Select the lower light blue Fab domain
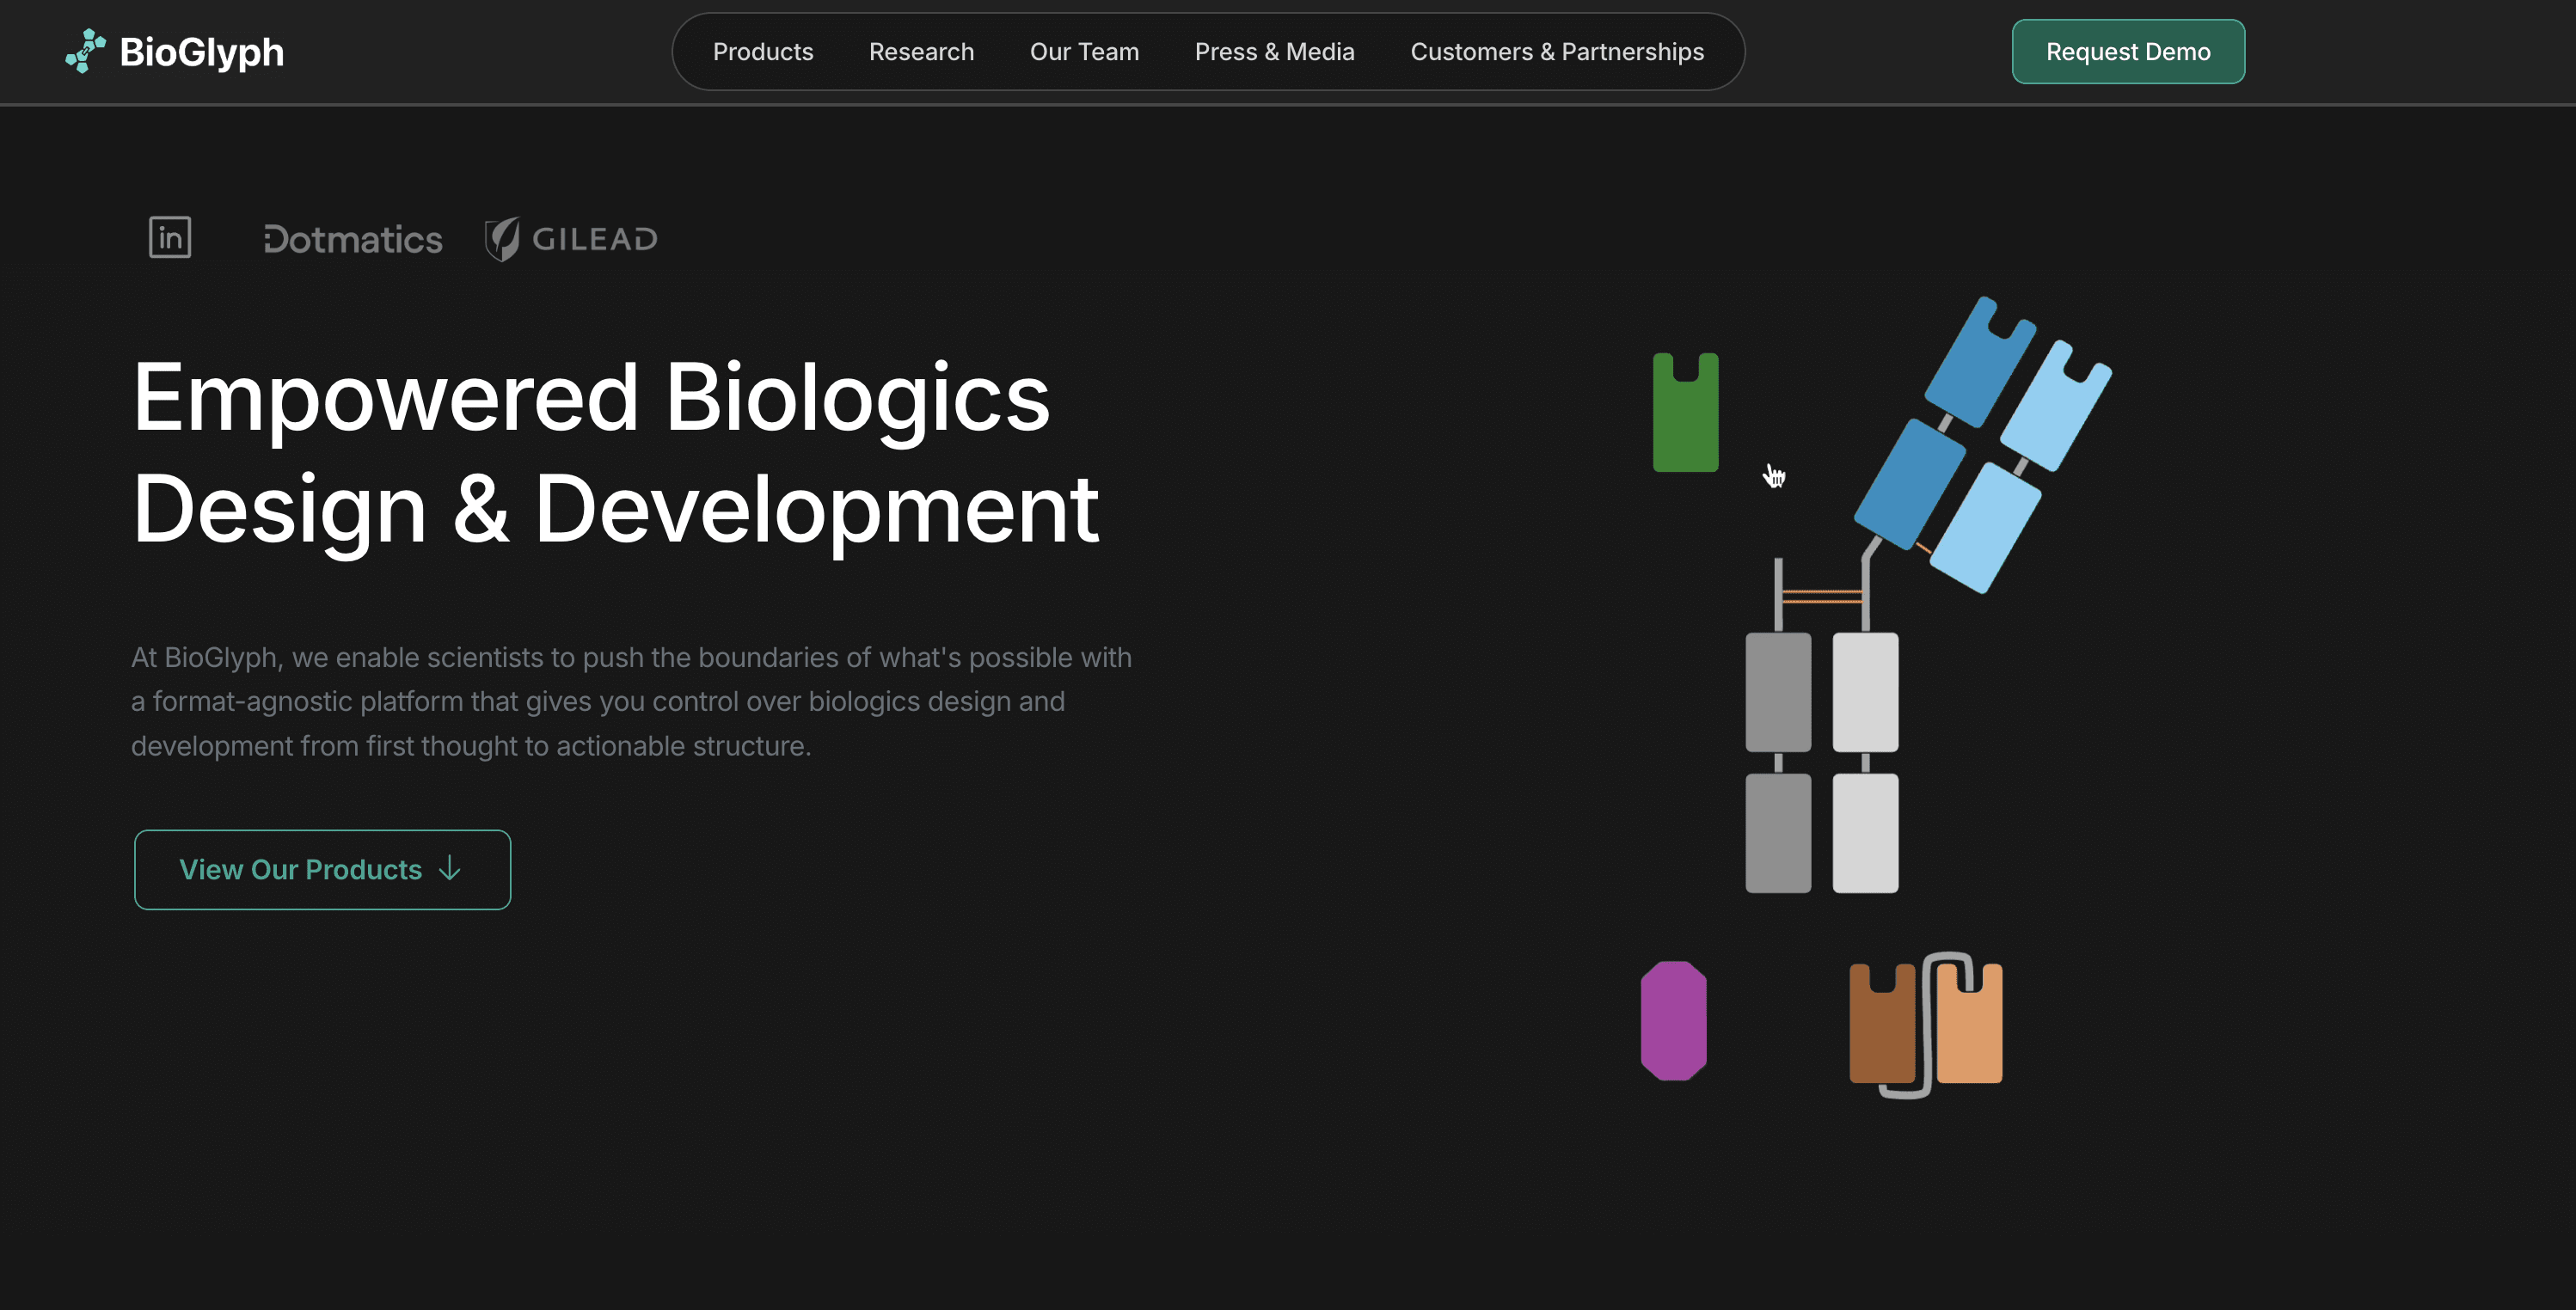The height and width of the screenshot is (1310, 2576). click(1985, 528)
